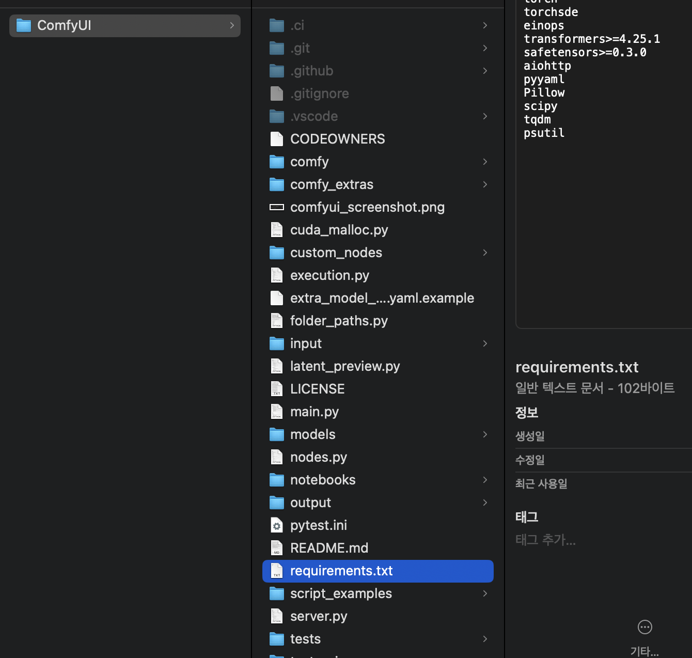Click the psutil line in preview
This screenshot has height=658, width=692.
[544, 133]
